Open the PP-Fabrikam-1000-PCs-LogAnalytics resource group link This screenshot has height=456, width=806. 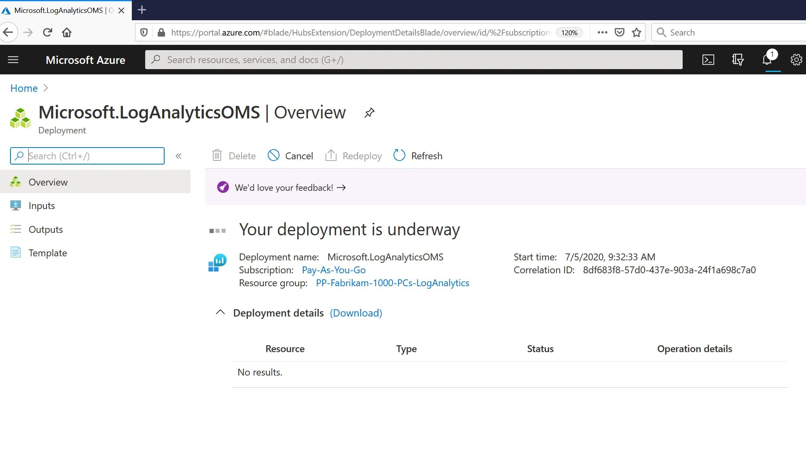(x=392, y=283)
